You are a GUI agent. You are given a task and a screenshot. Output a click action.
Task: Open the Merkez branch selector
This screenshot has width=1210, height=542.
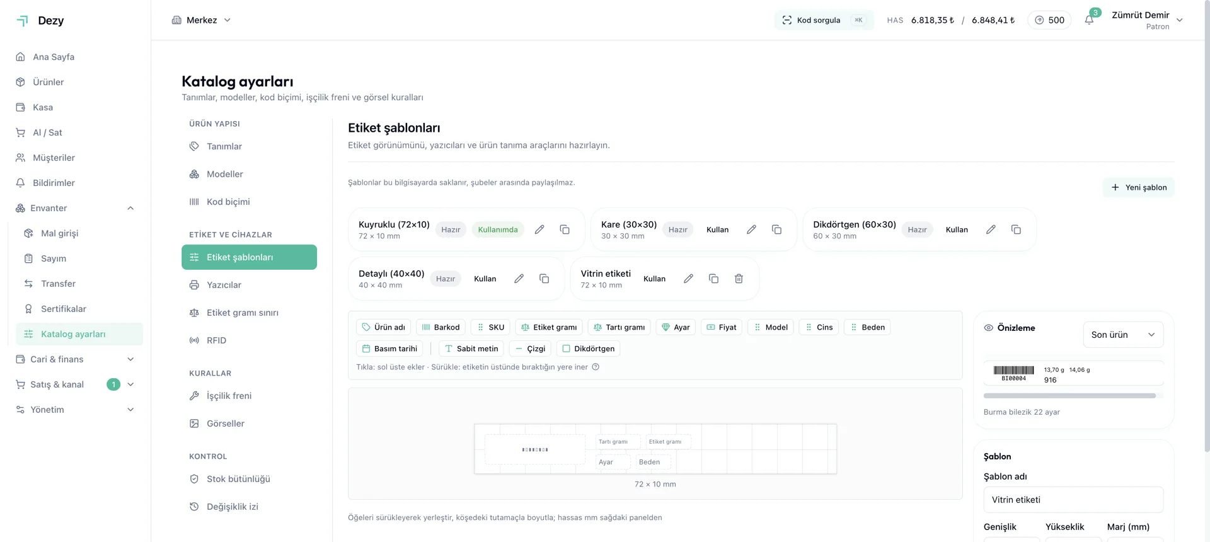(x=202, y=20)
